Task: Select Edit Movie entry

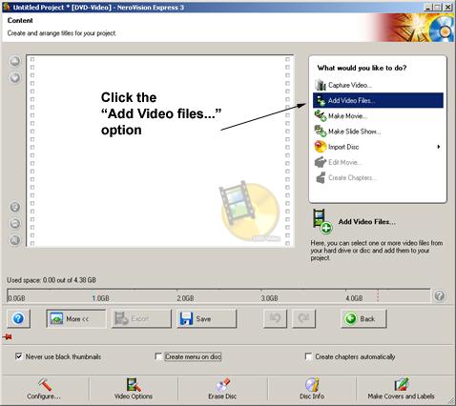Action: click(344, 162)
